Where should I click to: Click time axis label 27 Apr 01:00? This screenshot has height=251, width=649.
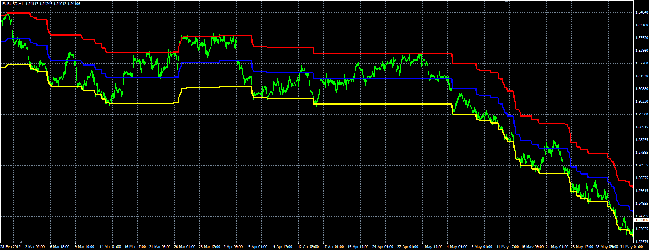point(408,247)
